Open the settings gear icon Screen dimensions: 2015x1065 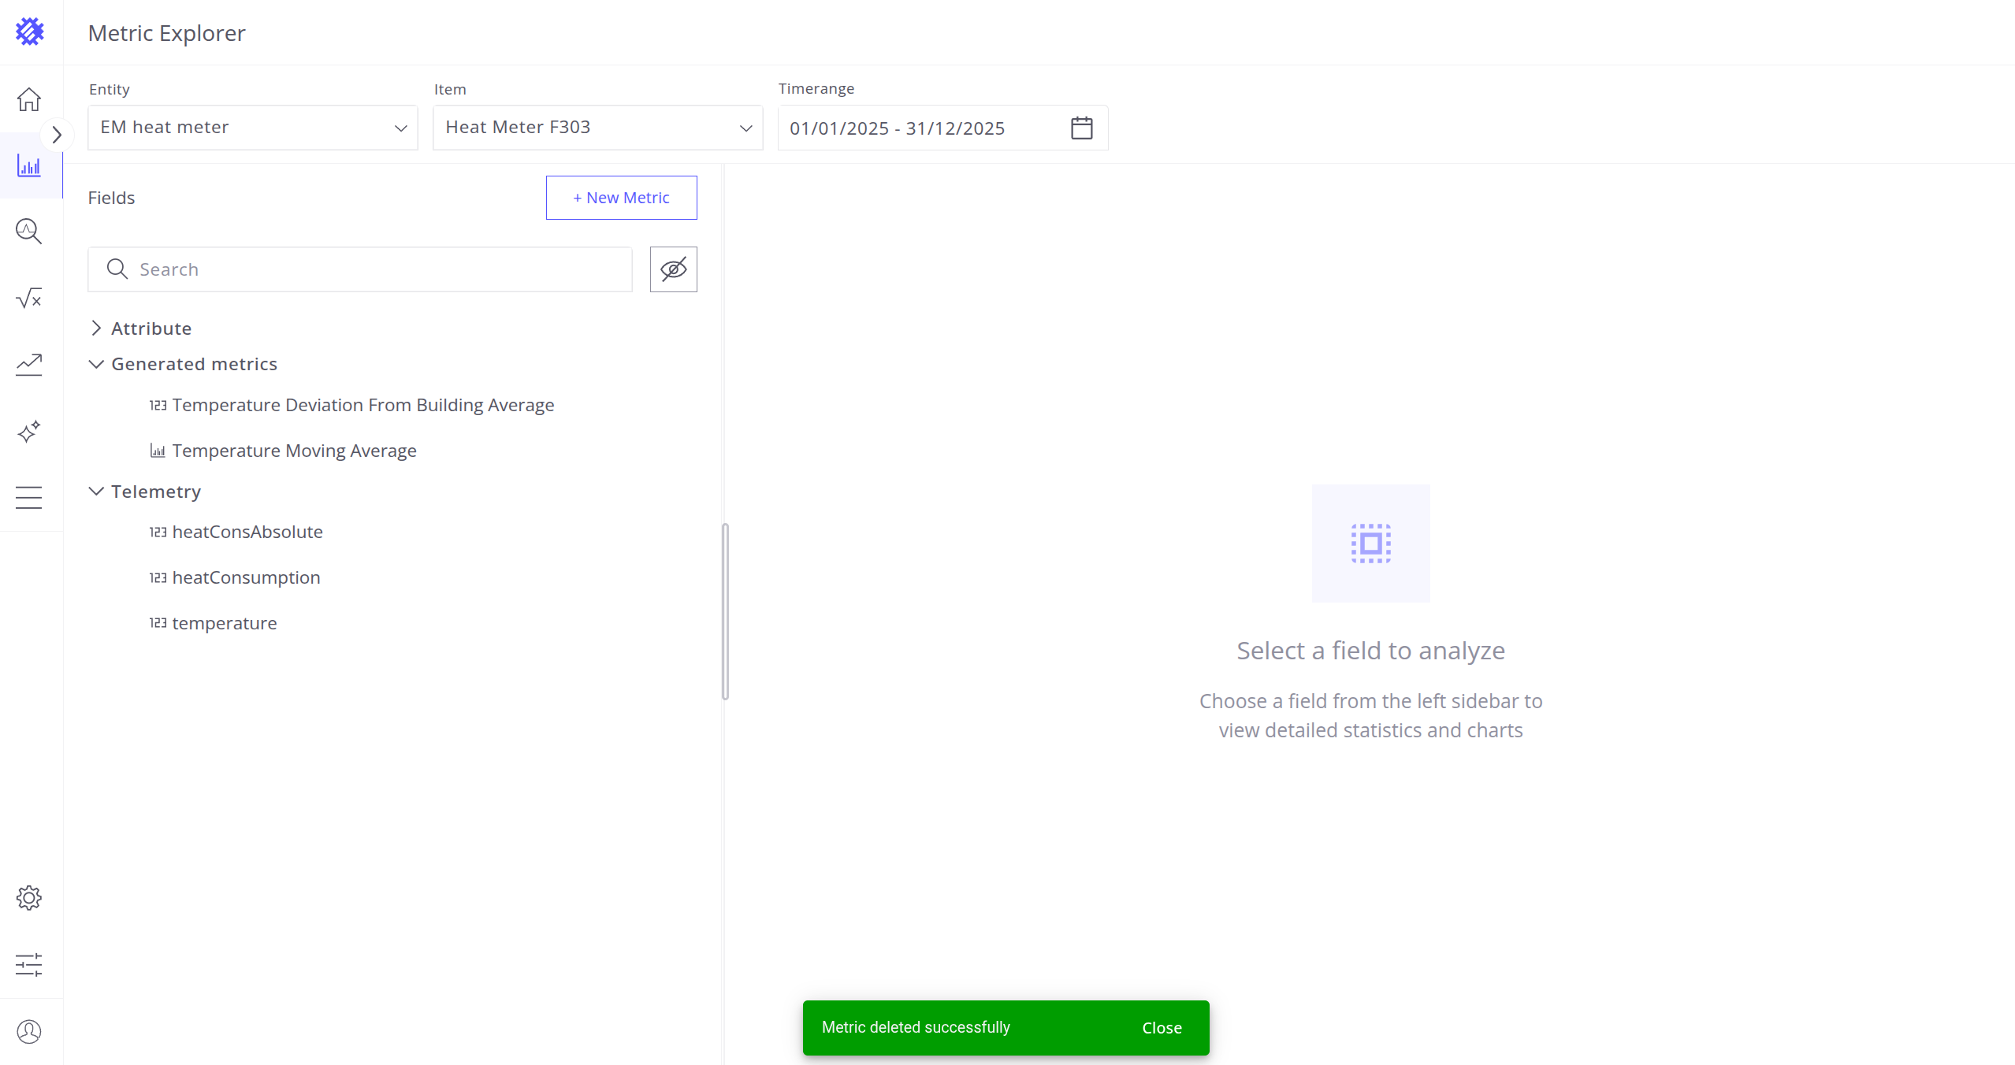(x=29, y=898)
